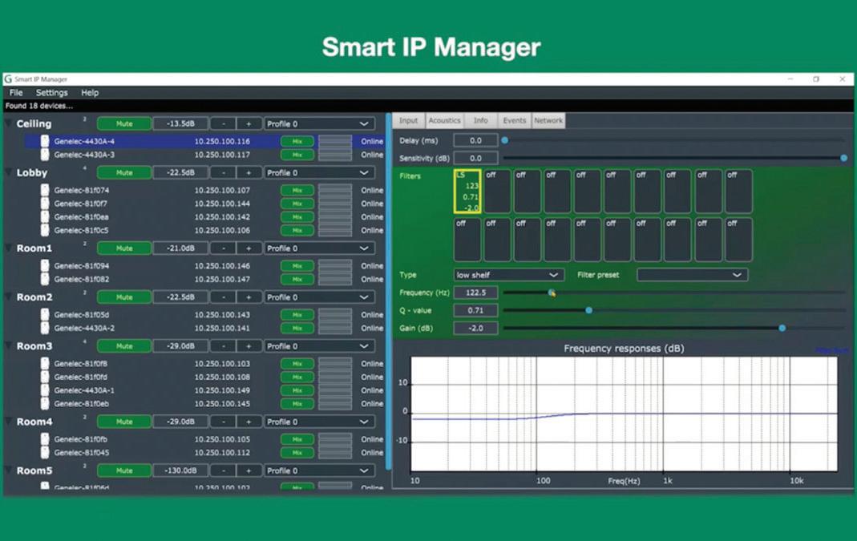Open the Settings menu
The height and width of the screenshot is (541, 857).
(x=52, y=93)
